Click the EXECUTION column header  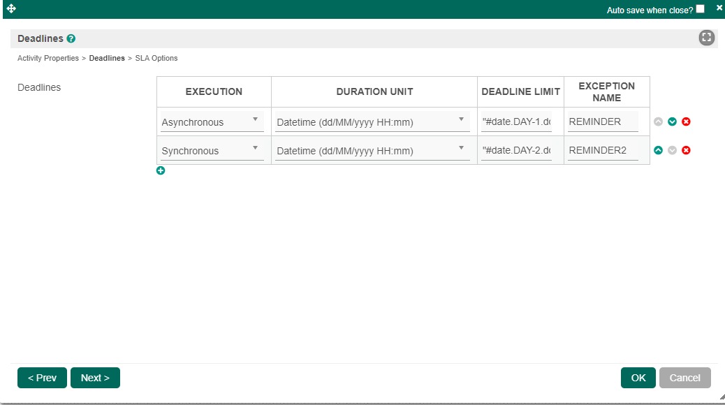[214, 91]
